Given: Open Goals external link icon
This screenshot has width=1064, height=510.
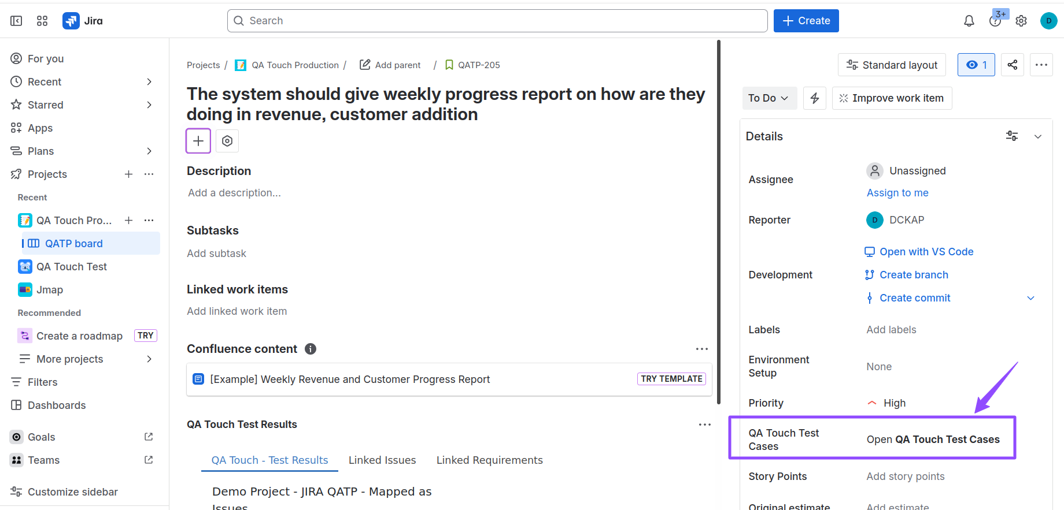Looking at the screenshot, I should (x=149, y=437).
